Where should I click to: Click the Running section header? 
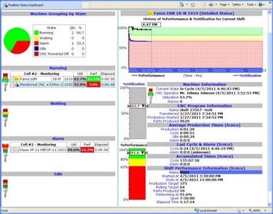coord(58,68)
